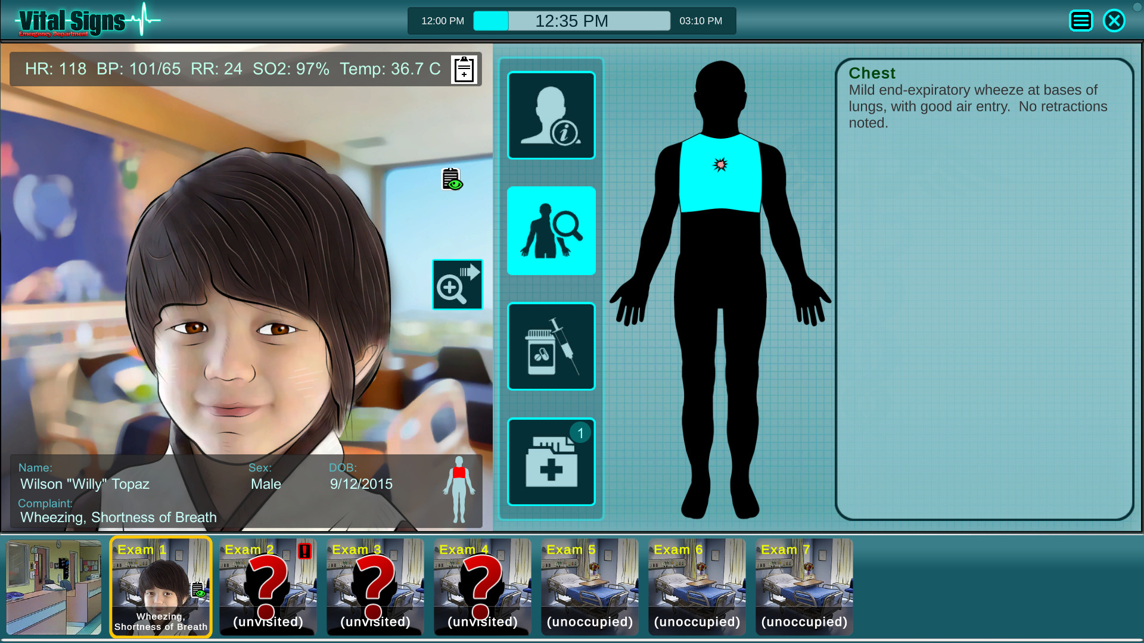
Task: Open the medications and treatments panel
Action: 551,347
